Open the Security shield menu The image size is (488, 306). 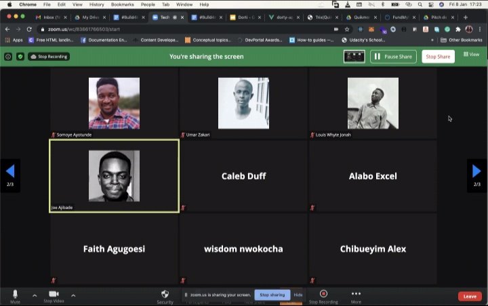[x=165, y=297]
